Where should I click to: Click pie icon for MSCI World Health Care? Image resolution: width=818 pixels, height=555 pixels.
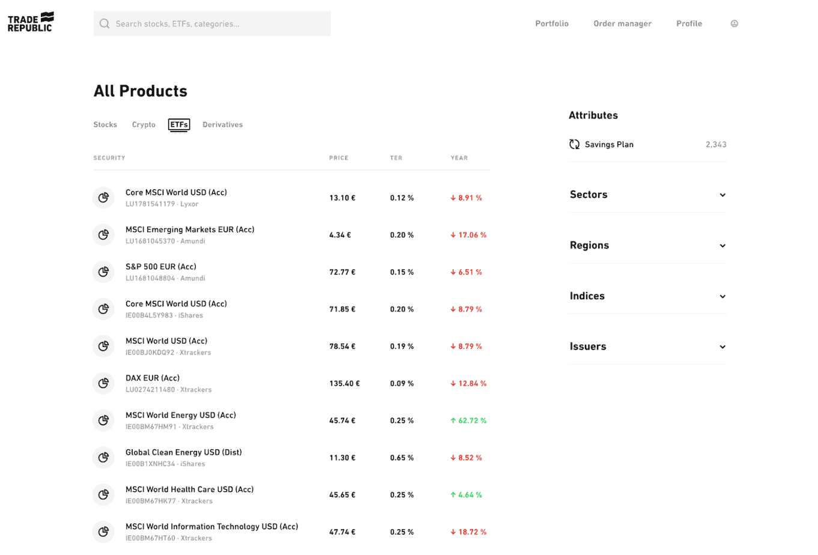[103, 495]
